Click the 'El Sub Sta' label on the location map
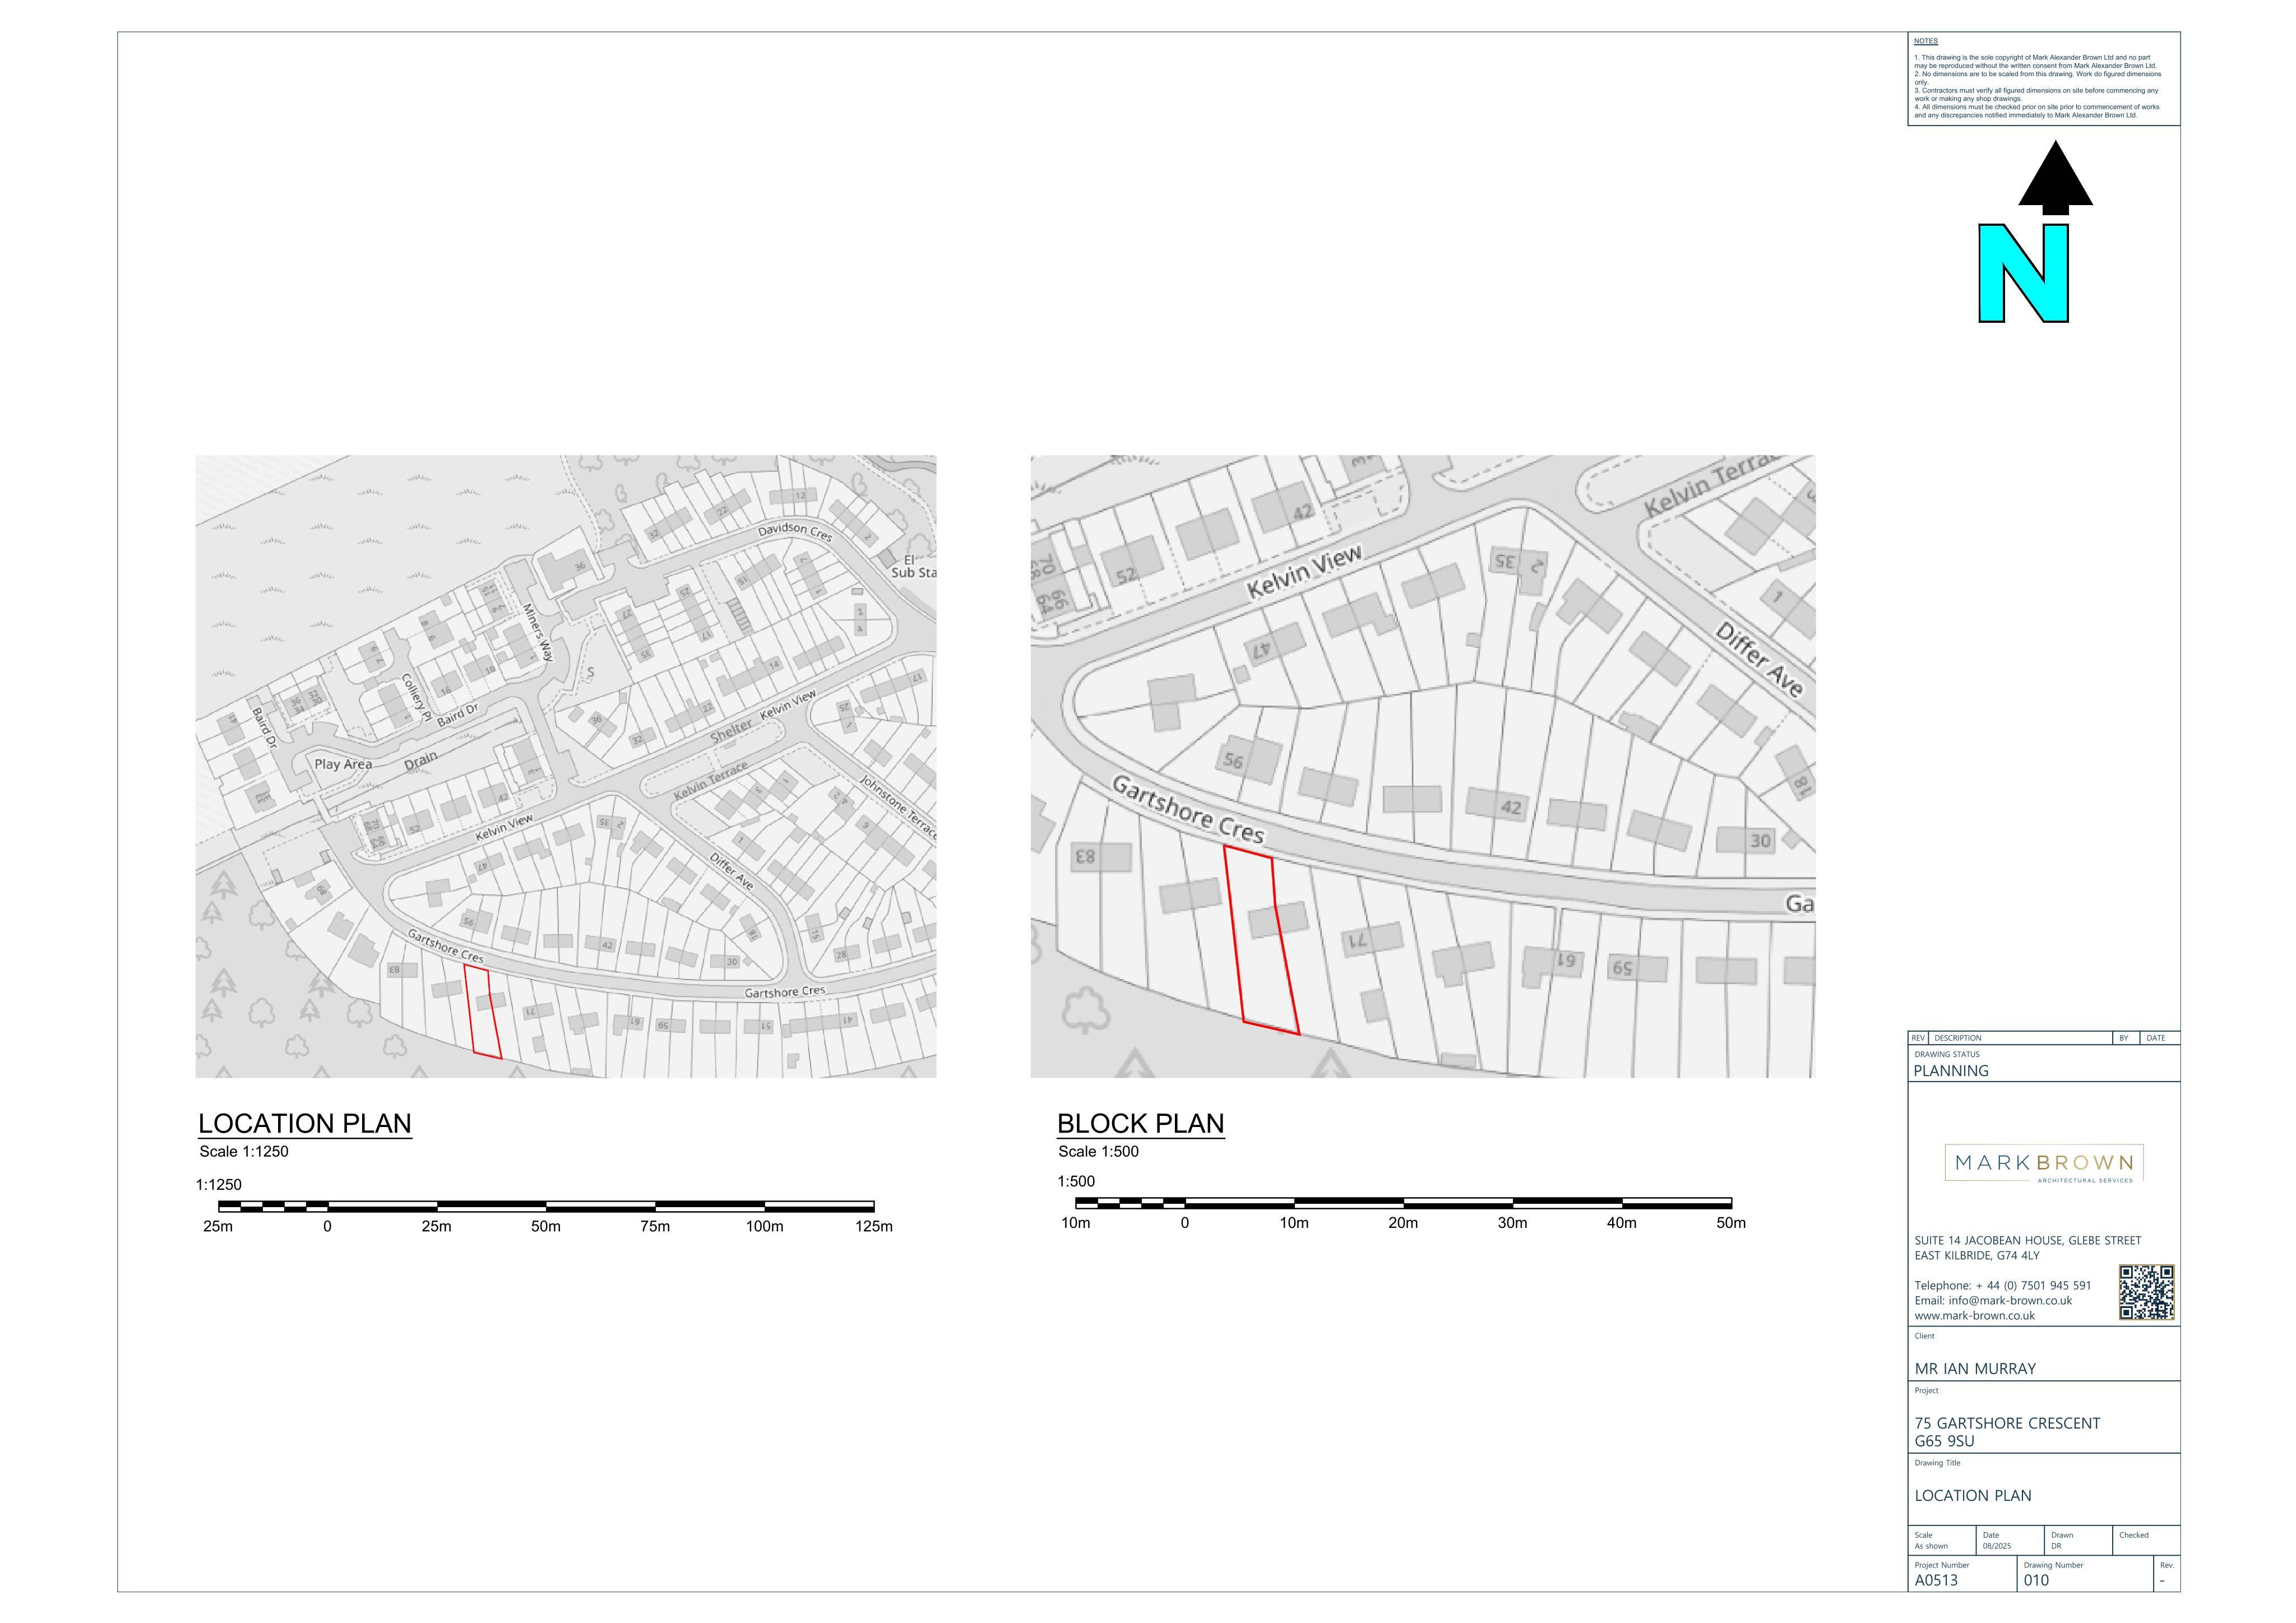The width and height of the screenshot is (2296, 1623). [913, 567]
